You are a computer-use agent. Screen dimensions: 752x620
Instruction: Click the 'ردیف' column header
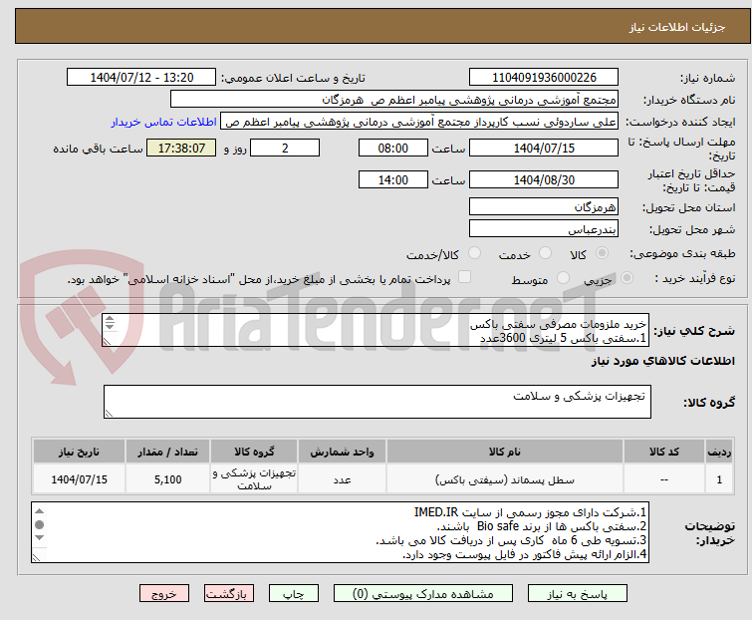pos(719,452)
